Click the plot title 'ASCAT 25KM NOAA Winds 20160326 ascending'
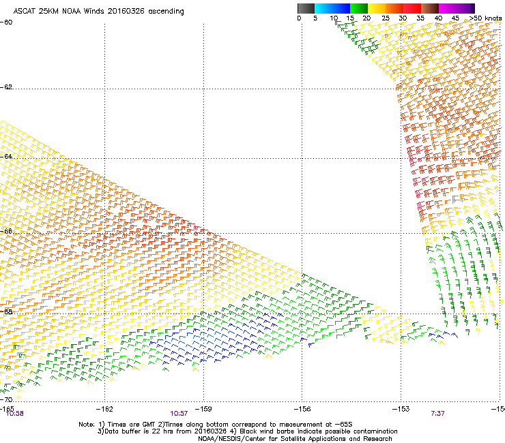This screenshot has height=443, width=505. click(98, 12)
